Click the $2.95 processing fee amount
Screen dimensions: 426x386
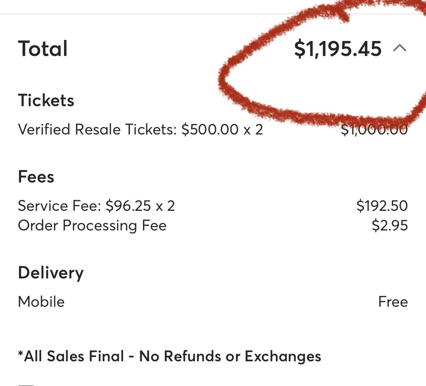[x=390, y=225]
